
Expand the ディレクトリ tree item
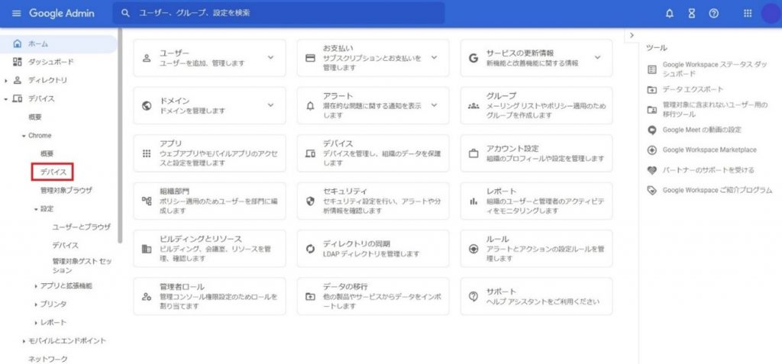[7, 80]
